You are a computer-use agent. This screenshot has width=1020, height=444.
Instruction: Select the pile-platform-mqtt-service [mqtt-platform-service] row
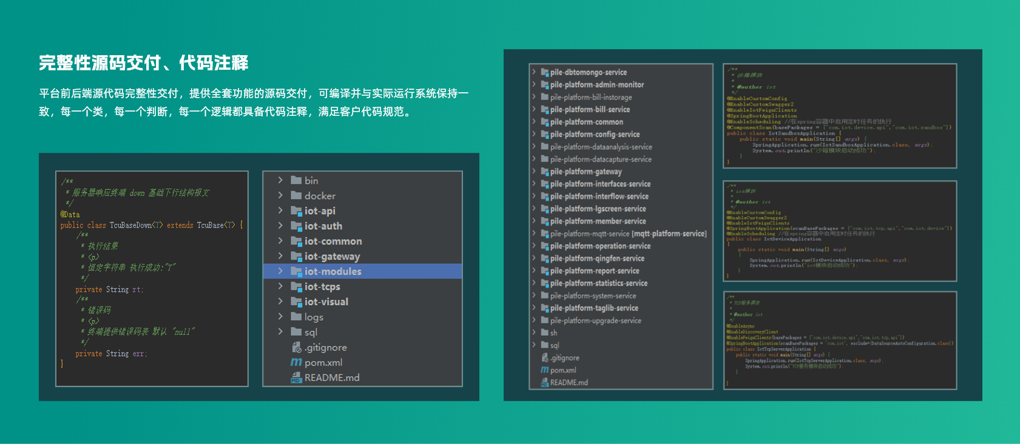tap(621, 234)
